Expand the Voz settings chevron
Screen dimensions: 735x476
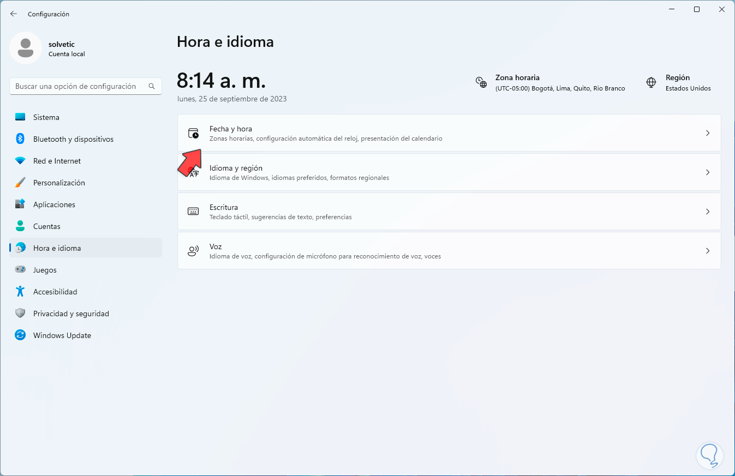click(x=708, y=251)
